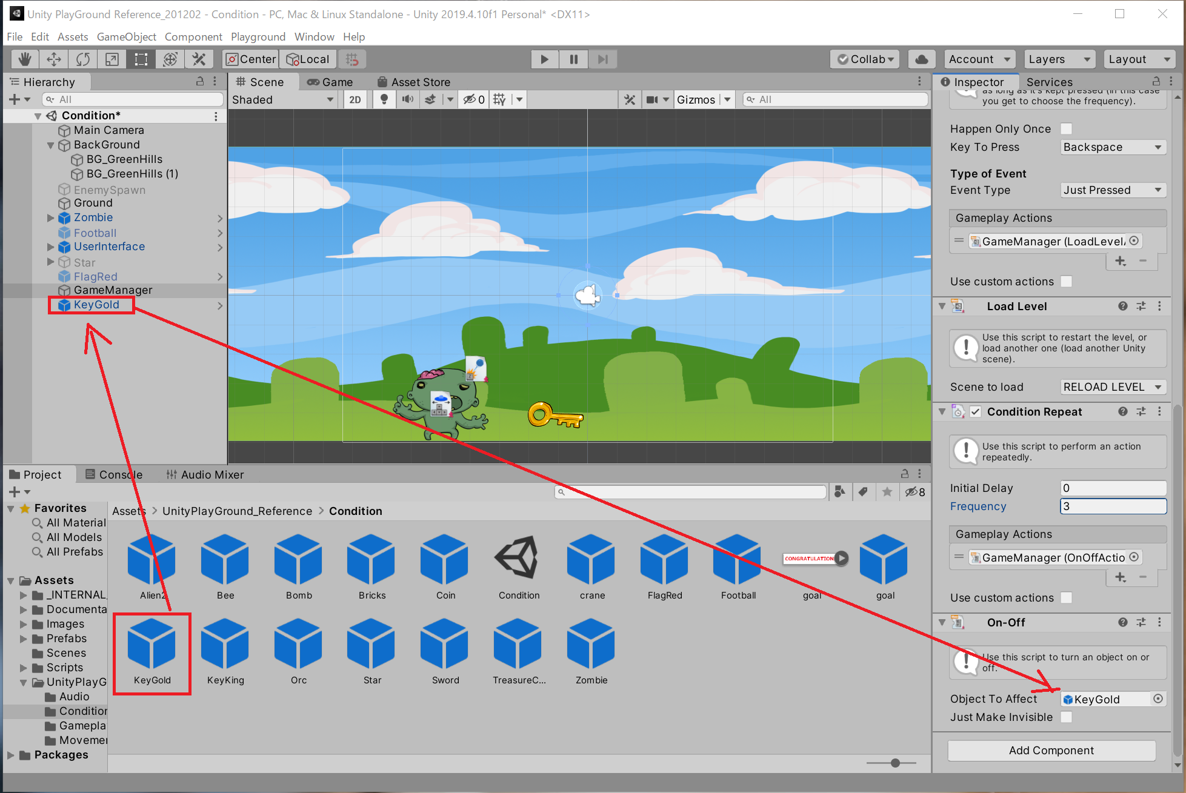
Task: Select the Hand tool in toolbar
Action: [25, 59]
